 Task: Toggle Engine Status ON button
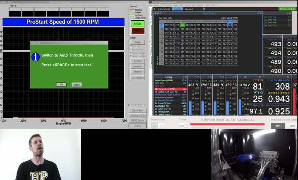[154, 126]
